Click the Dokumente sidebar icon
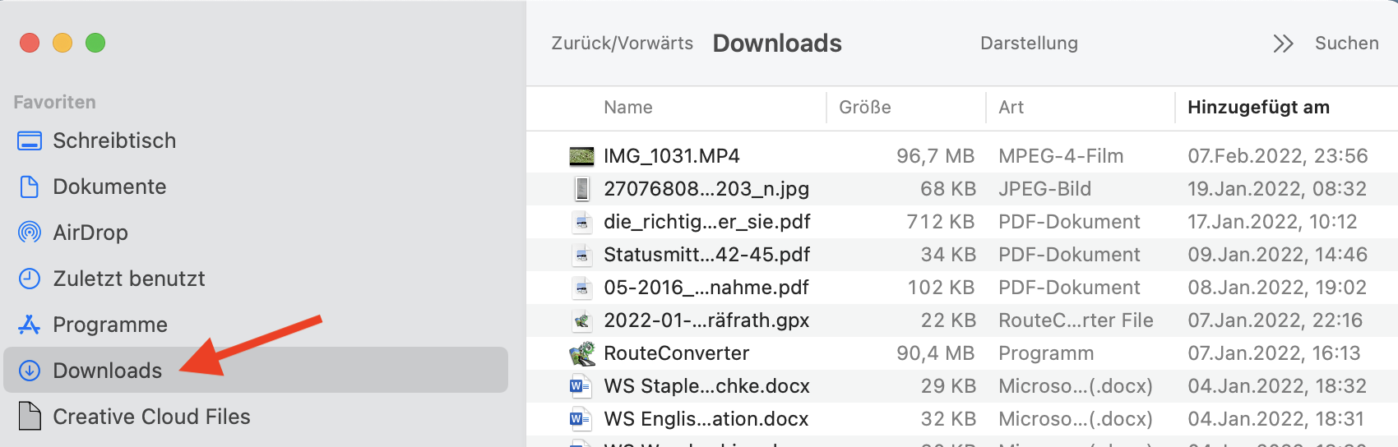The width and height of the screenshot is (1398, 447). click(30, 187)
